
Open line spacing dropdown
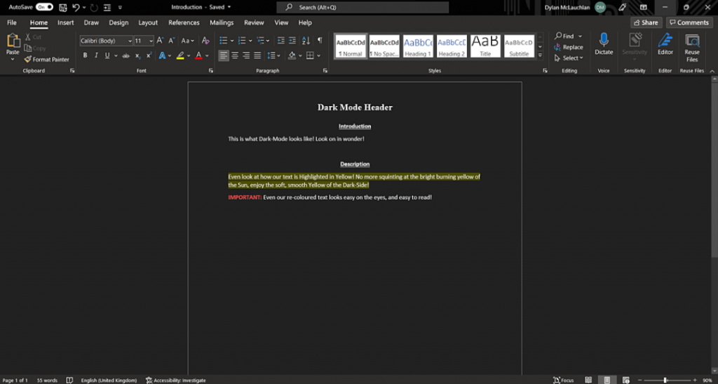pos(273,56)
